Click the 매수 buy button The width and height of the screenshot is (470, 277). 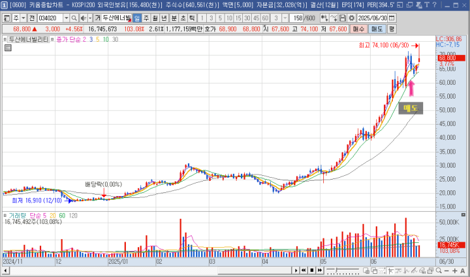[x=359, y=29]
